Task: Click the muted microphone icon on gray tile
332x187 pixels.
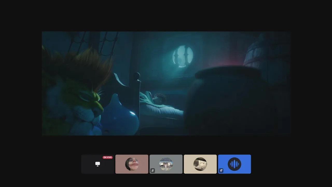Action: pyautogui.click(x=153, y=171)
